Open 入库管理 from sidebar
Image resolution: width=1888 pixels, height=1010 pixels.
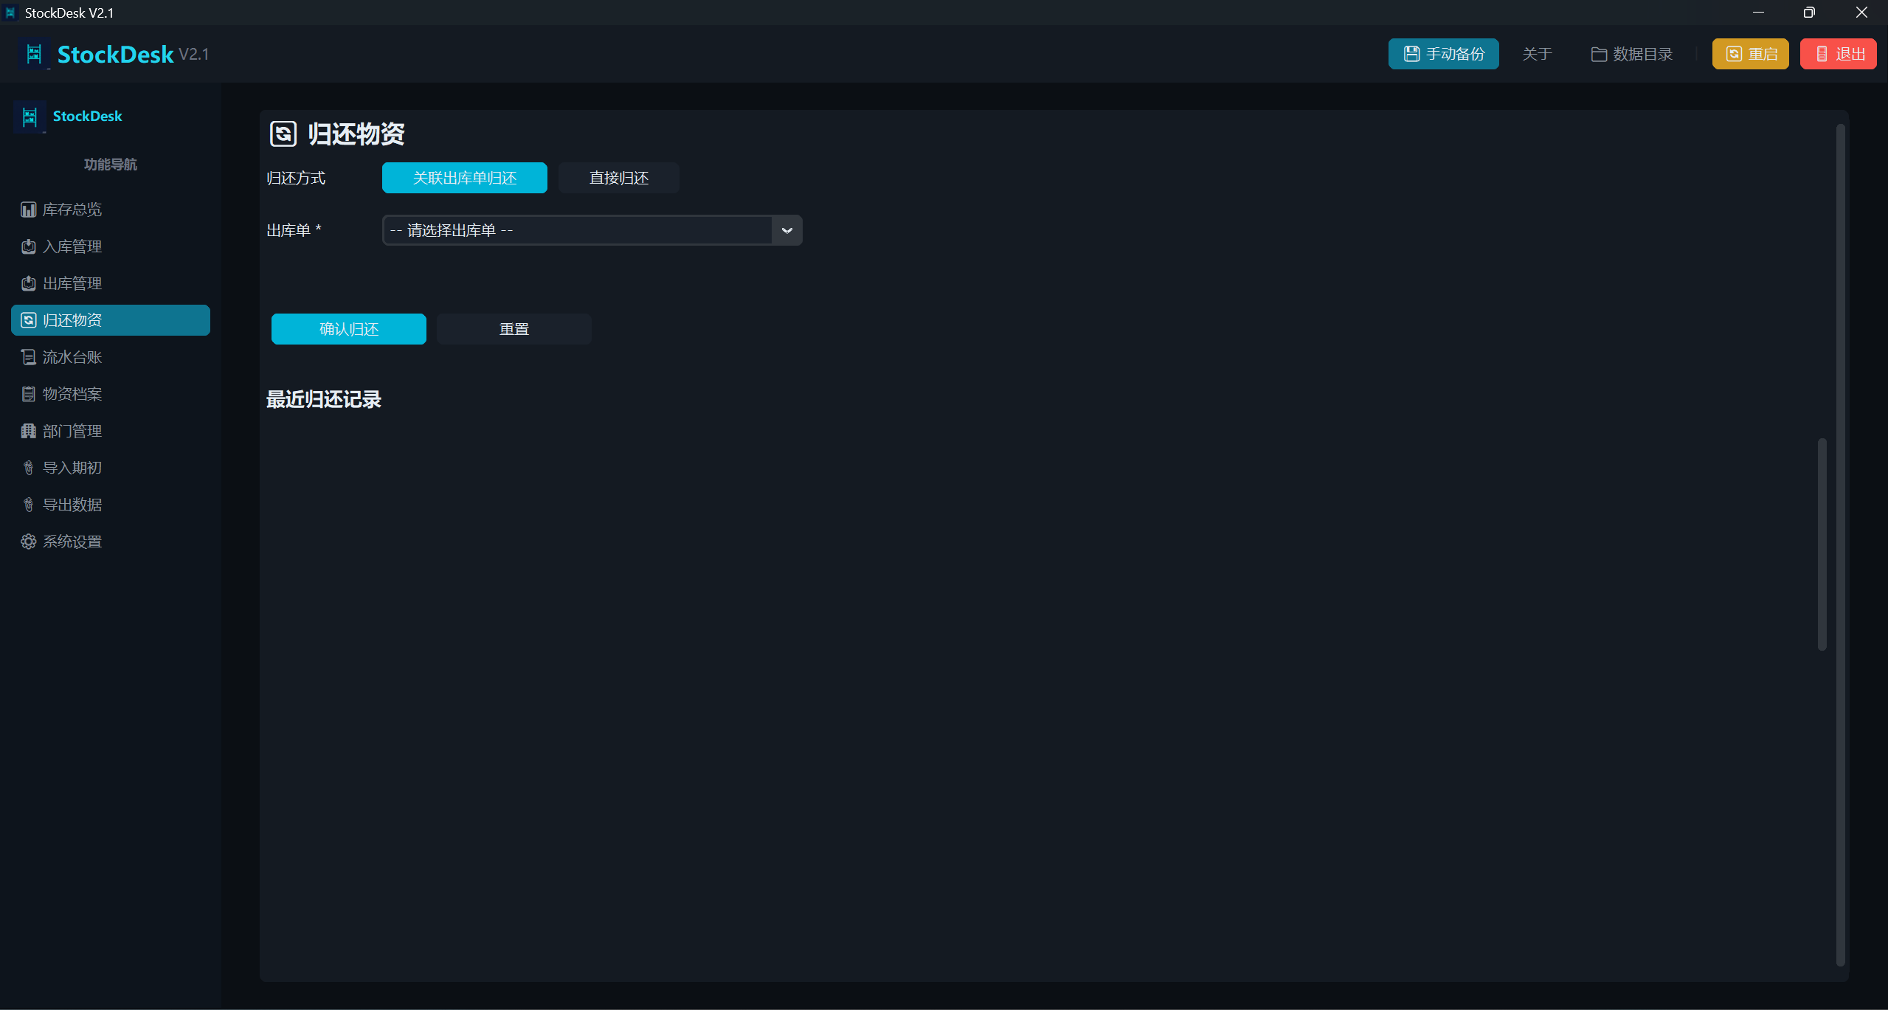coord(111,246)
